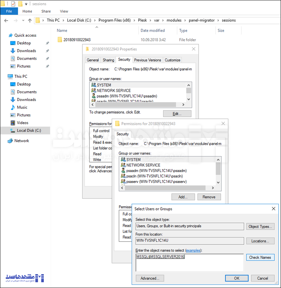Open the Share ribbon tab

pos(46,11)
